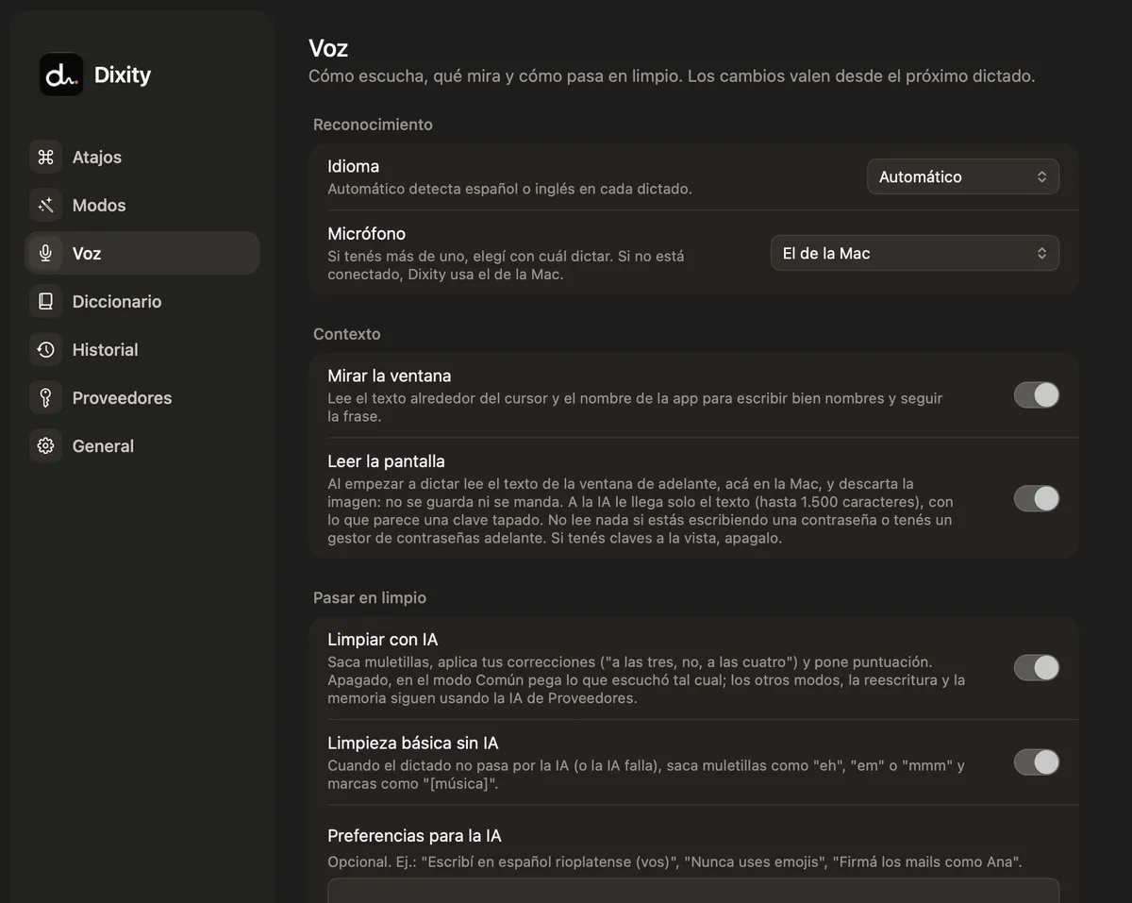
Task: Click the 'Automático detecta español o inglés' description
Action: [509, 189]
